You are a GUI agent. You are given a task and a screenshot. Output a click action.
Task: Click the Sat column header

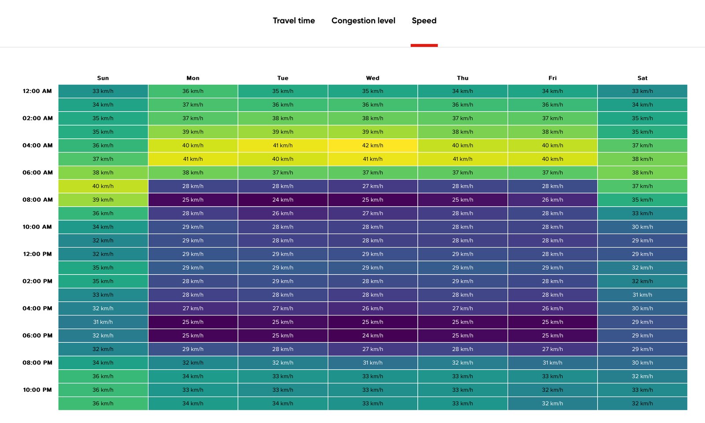pos(642,78)
